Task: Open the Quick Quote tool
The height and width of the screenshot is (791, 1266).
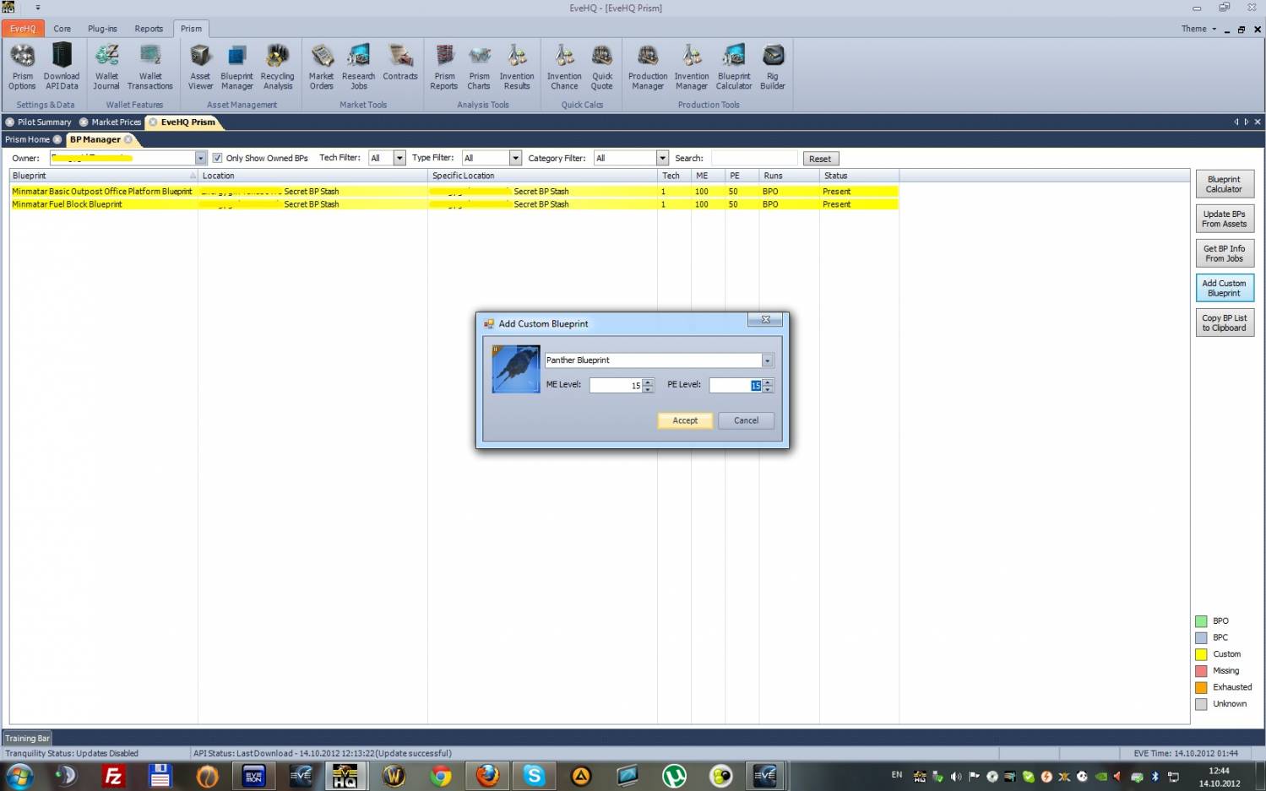Action: click(602, 67)
